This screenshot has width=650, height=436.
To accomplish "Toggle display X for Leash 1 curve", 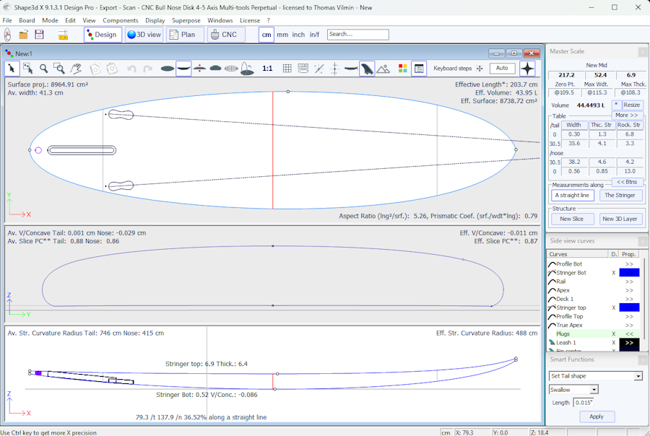I will tap(614, 343).
